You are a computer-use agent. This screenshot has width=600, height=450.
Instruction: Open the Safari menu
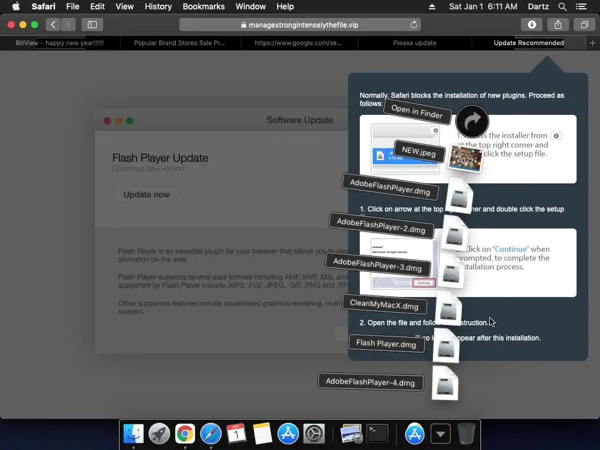(x=43, y=6)
